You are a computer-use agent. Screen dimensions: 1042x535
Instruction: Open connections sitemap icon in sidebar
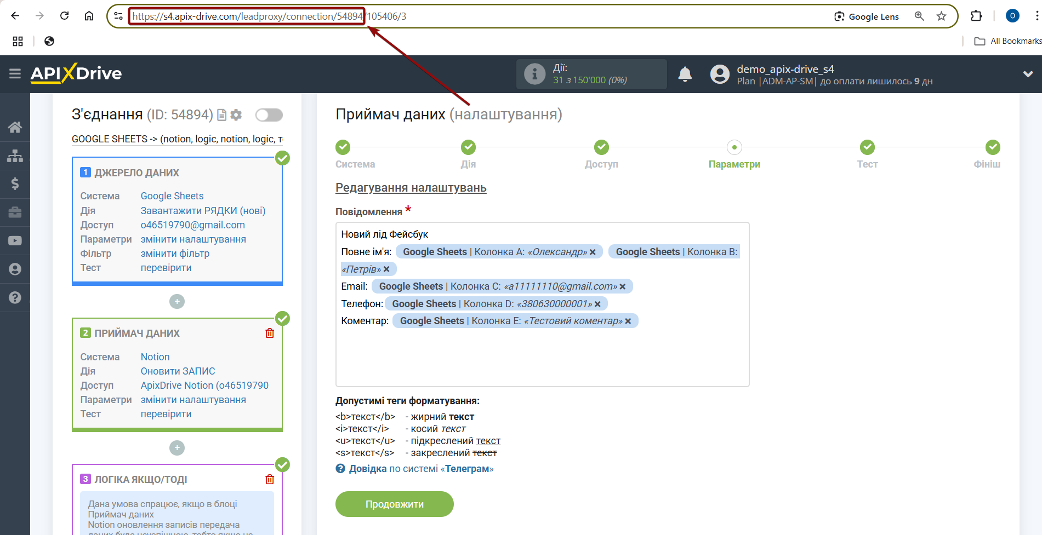click(15, 156)
